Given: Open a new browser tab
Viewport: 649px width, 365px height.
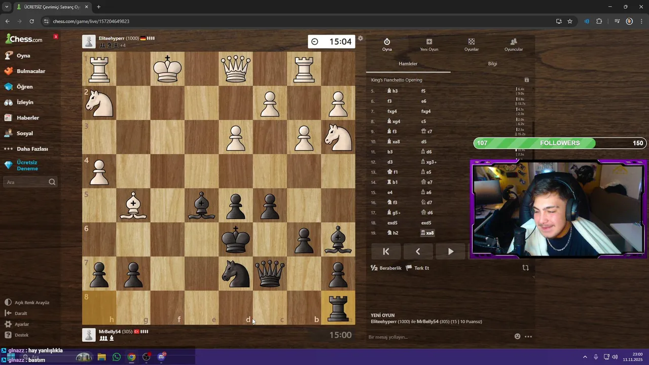Looking at the screenshot, I should point(98,7).
